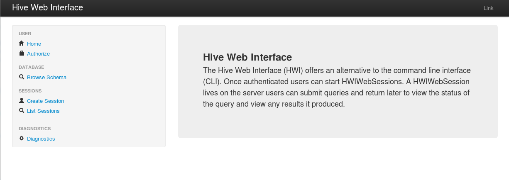This screenshot has width=509, height=180.
Task: Go to the Authorize page
Action: (38, 54)
